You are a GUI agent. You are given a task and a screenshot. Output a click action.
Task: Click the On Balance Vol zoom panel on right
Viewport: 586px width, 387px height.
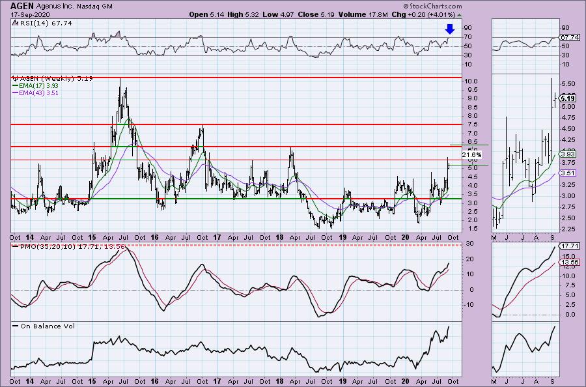(525, 349)
